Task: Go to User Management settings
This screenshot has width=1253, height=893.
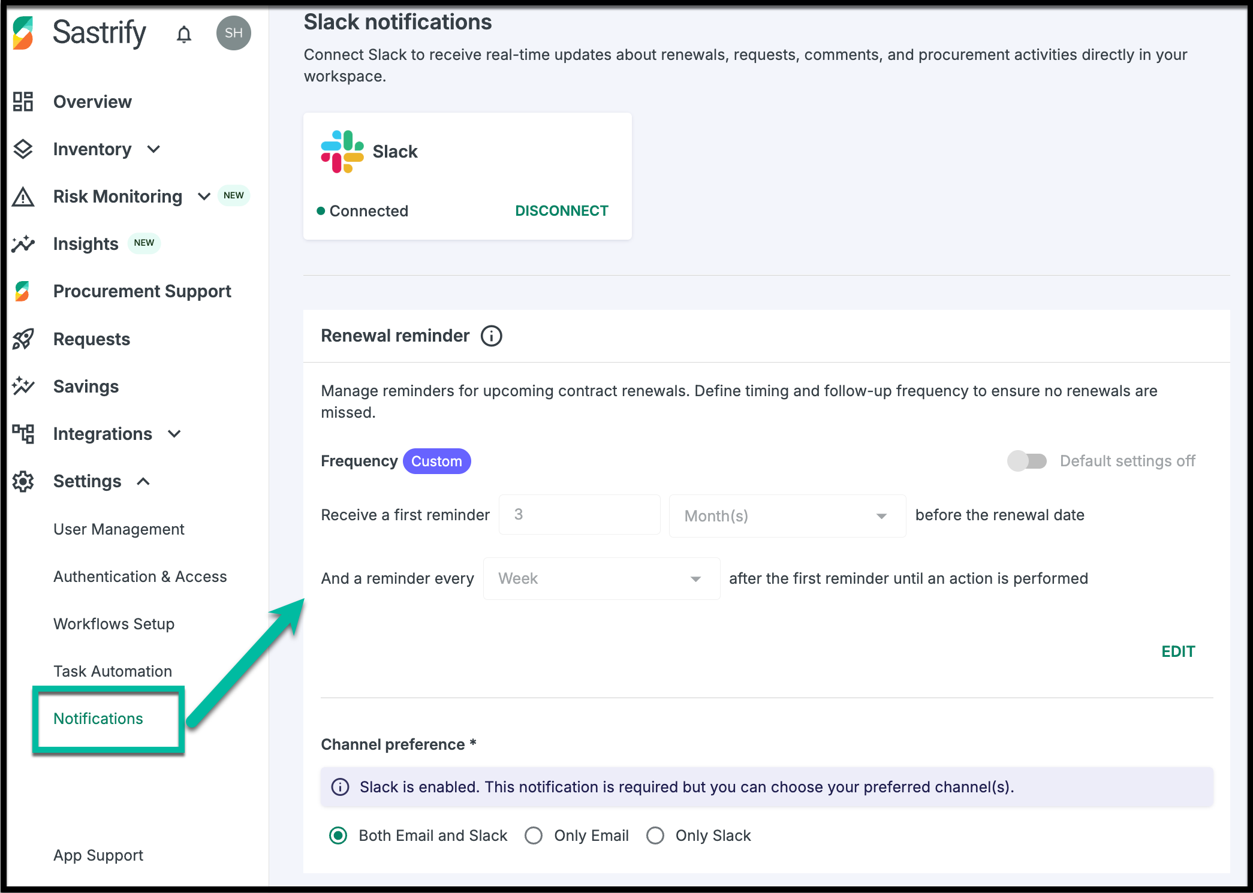Action: tap(119, 529)
